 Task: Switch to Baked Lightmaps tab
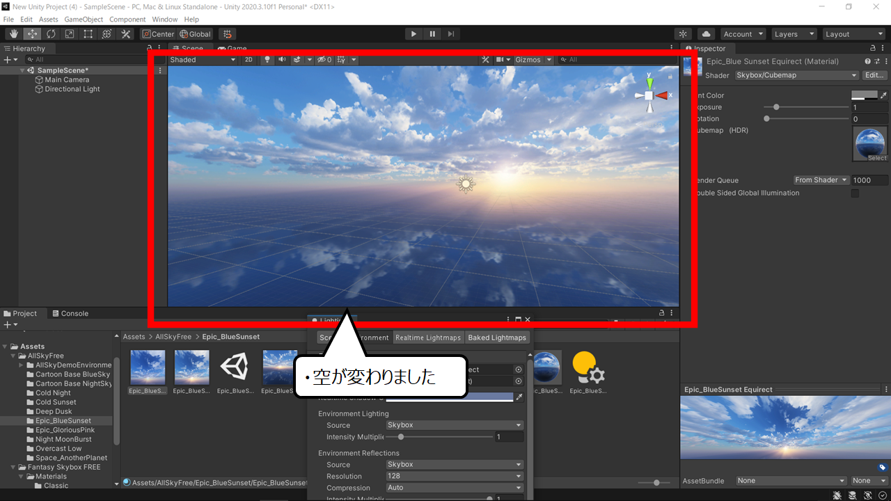(498, 337)
